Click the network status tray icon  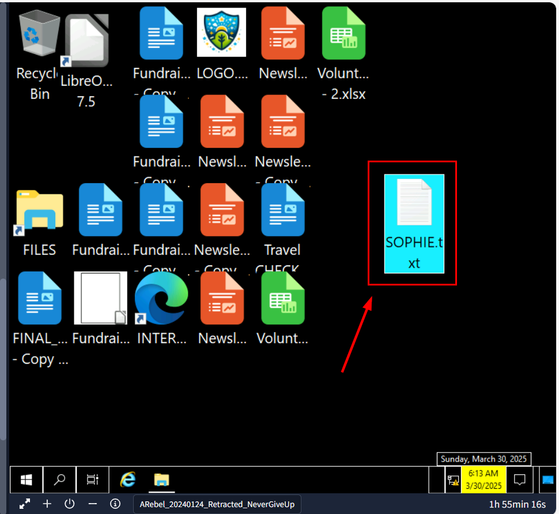point(453,480)
